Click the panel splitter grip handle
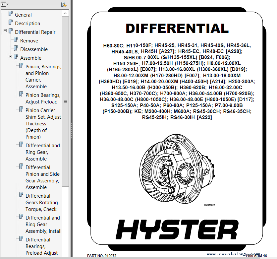Image resolution: width=277 pixels, height=259 pixels. point(72,131)
